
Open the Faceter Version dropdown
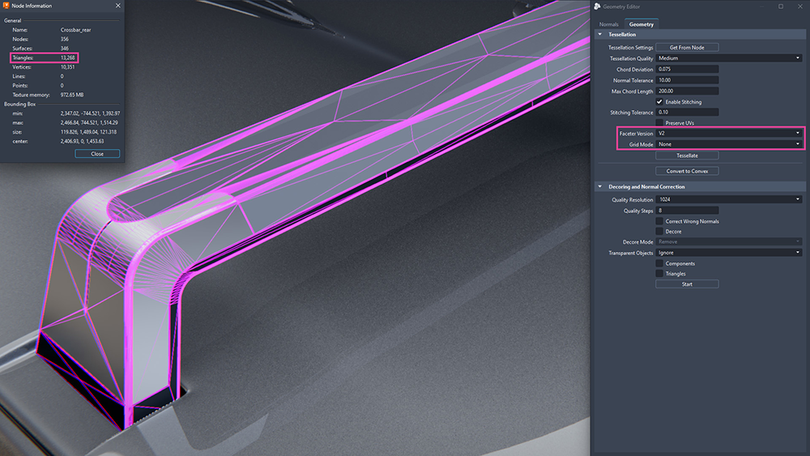(729, 134)
